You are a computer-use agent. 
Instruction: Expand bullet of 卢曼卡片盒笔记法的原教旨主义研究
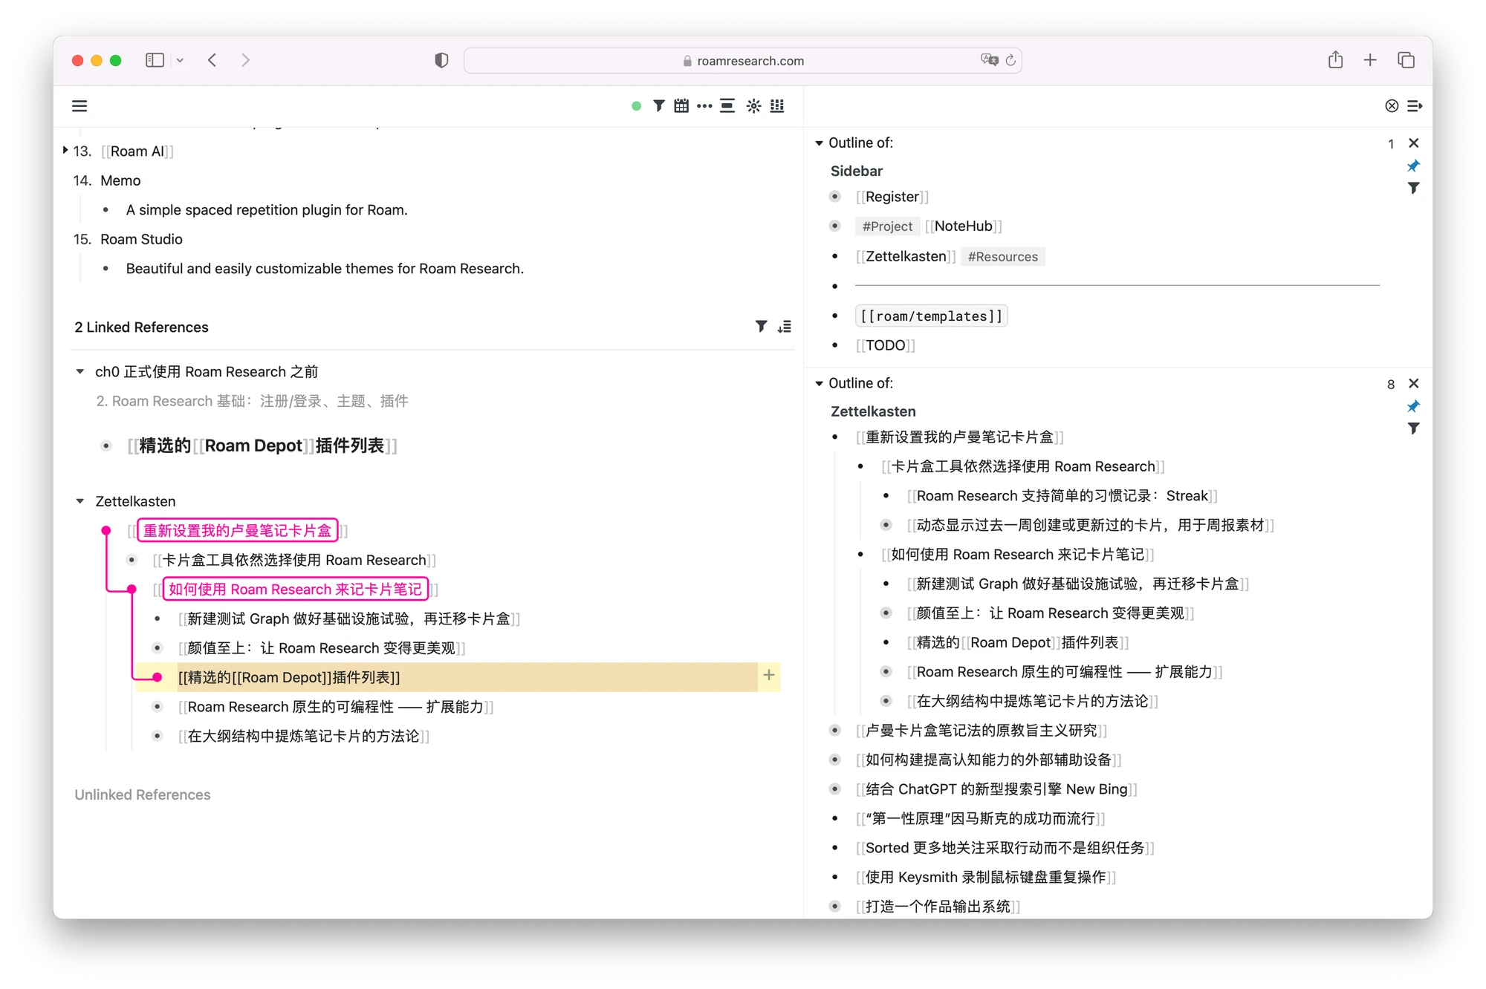(x=835, y=731)
